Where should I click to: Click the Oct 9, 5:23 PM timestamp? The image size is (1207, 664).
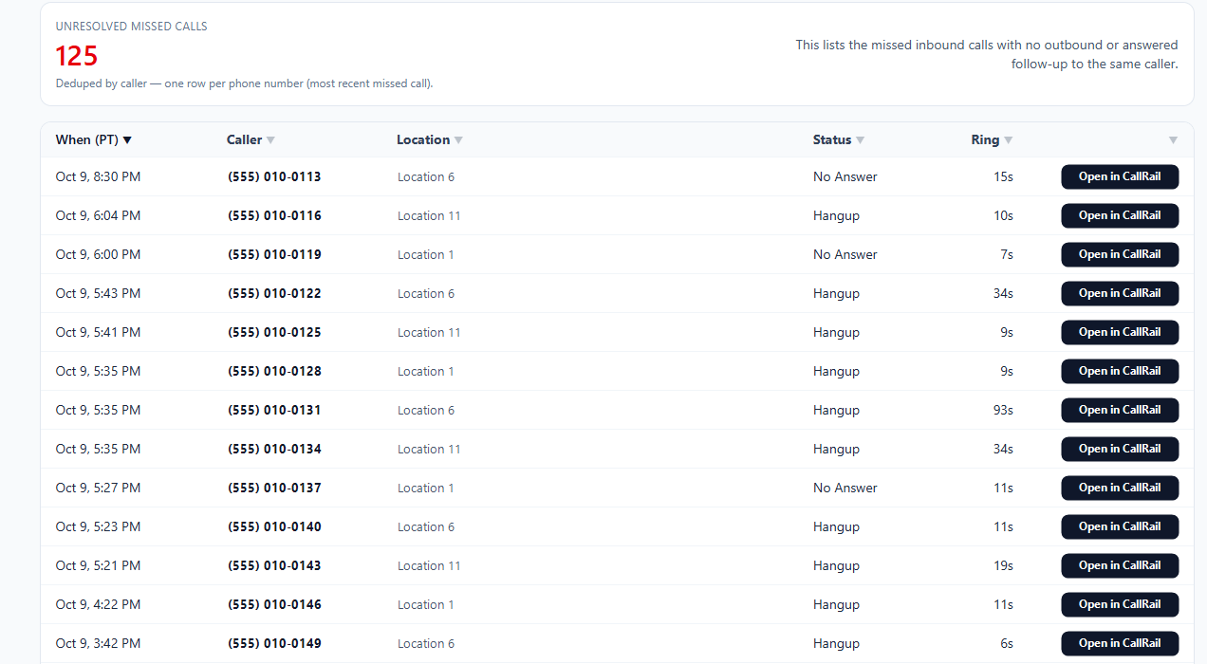pyautogui.click(x=98, y=527)
